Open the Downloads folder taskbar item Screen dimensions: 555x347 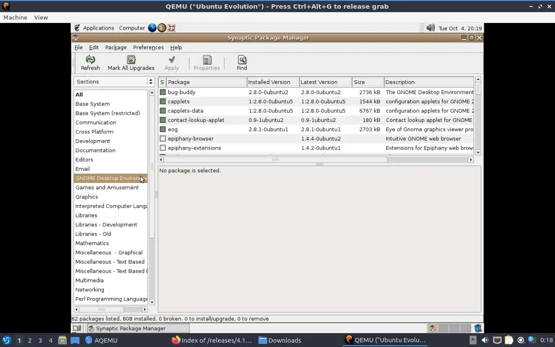tap(280, 340)
